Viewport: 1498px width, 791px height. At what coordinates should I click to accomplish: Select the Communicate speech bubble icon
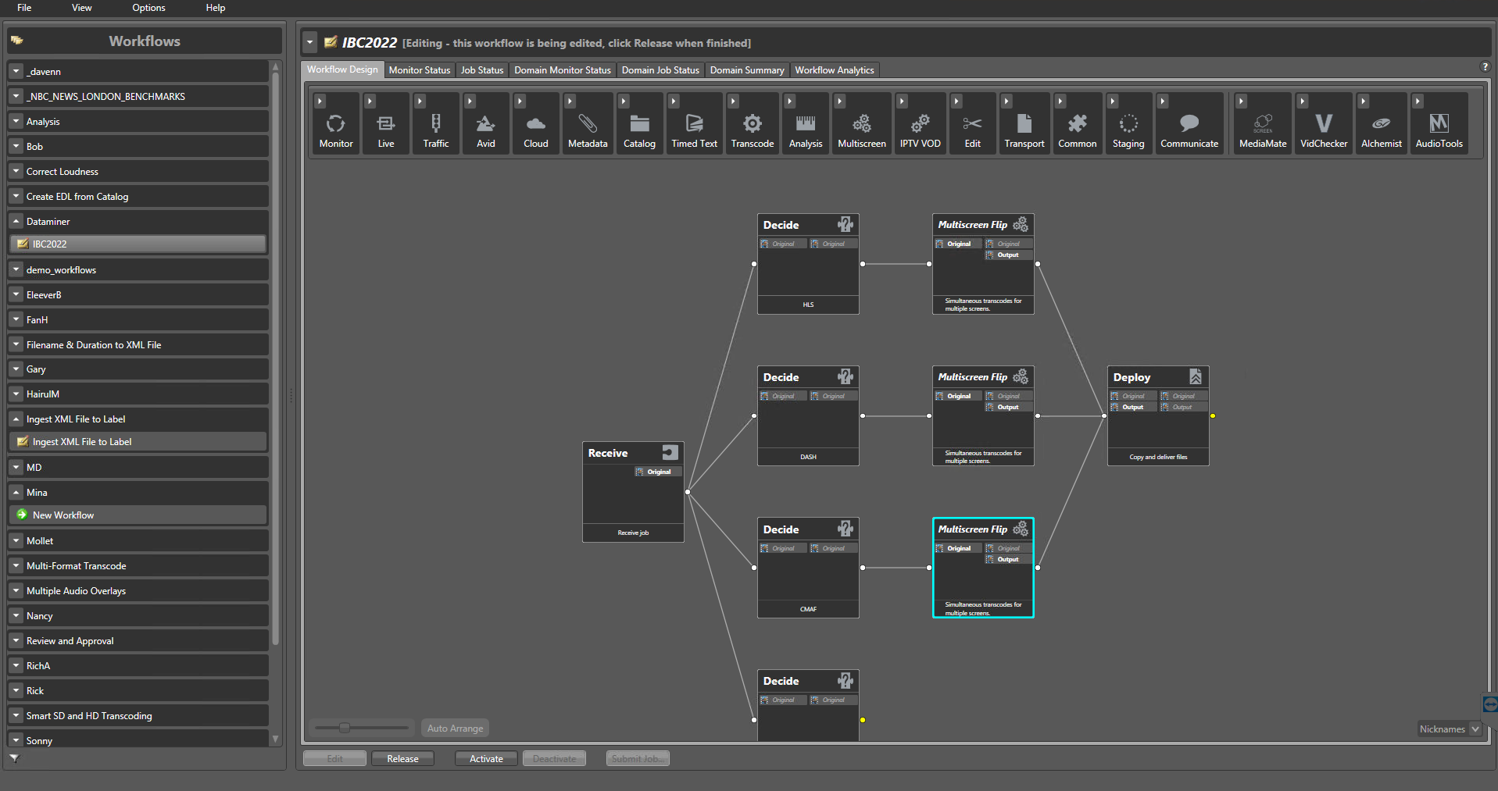pyautogui.click(x=1189, y=123)
